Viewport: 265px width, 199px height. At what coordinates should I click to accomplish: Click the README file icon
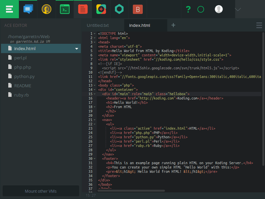coord(10,86)
